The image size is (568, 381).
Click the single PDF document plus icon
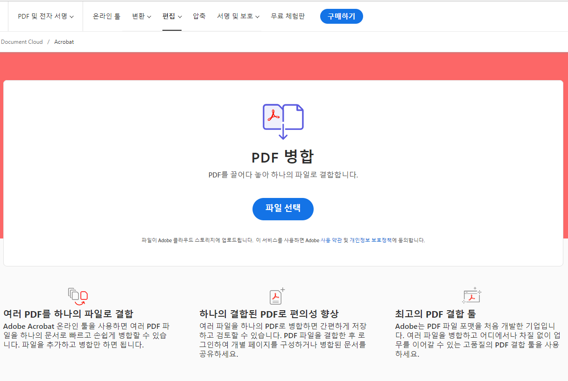click(277, 296)
